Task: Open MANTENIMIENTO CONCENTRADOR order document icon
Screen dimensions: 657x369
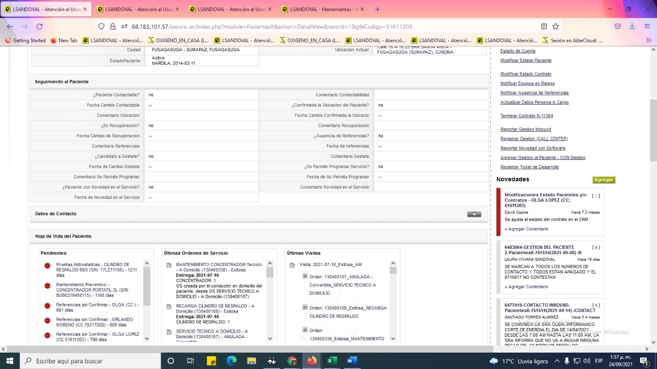Action: pos(169,265)
